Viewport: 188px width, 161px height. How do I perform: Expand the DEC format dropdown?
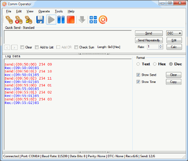pyautogui.click(x=174, y=33)
